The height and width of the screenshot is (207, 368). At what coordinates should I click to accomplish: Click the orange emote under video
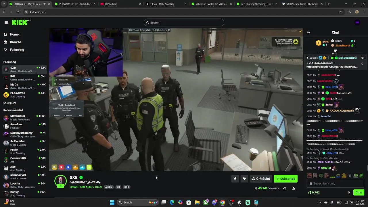click(75, 167)
